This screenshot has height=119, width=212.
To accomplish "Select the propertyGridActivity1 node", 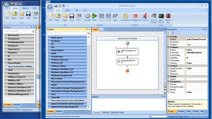I will (x=127, y=61).
